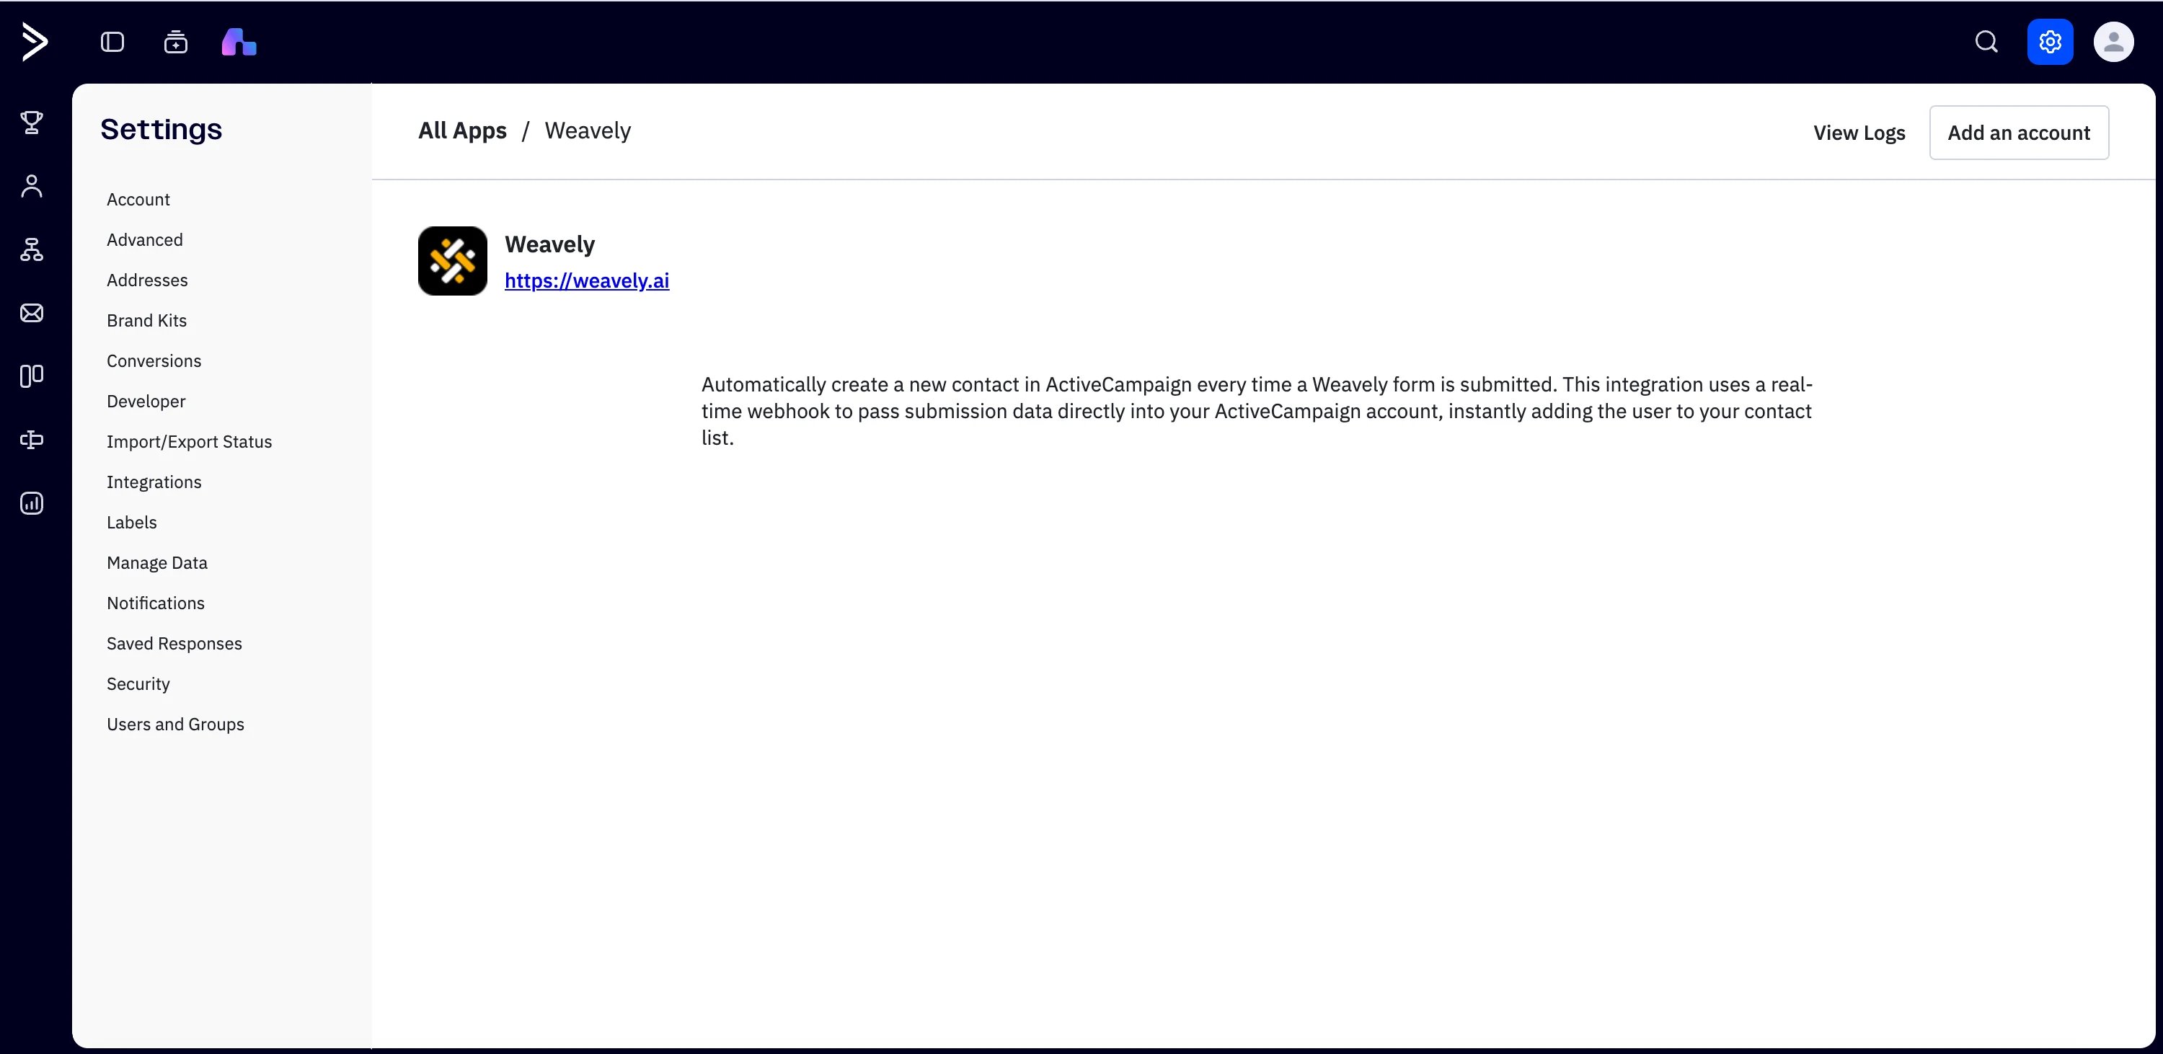Open Users and Groups settings
The height and width of the screenshot is (1054, 2163).
coord(175,724)
